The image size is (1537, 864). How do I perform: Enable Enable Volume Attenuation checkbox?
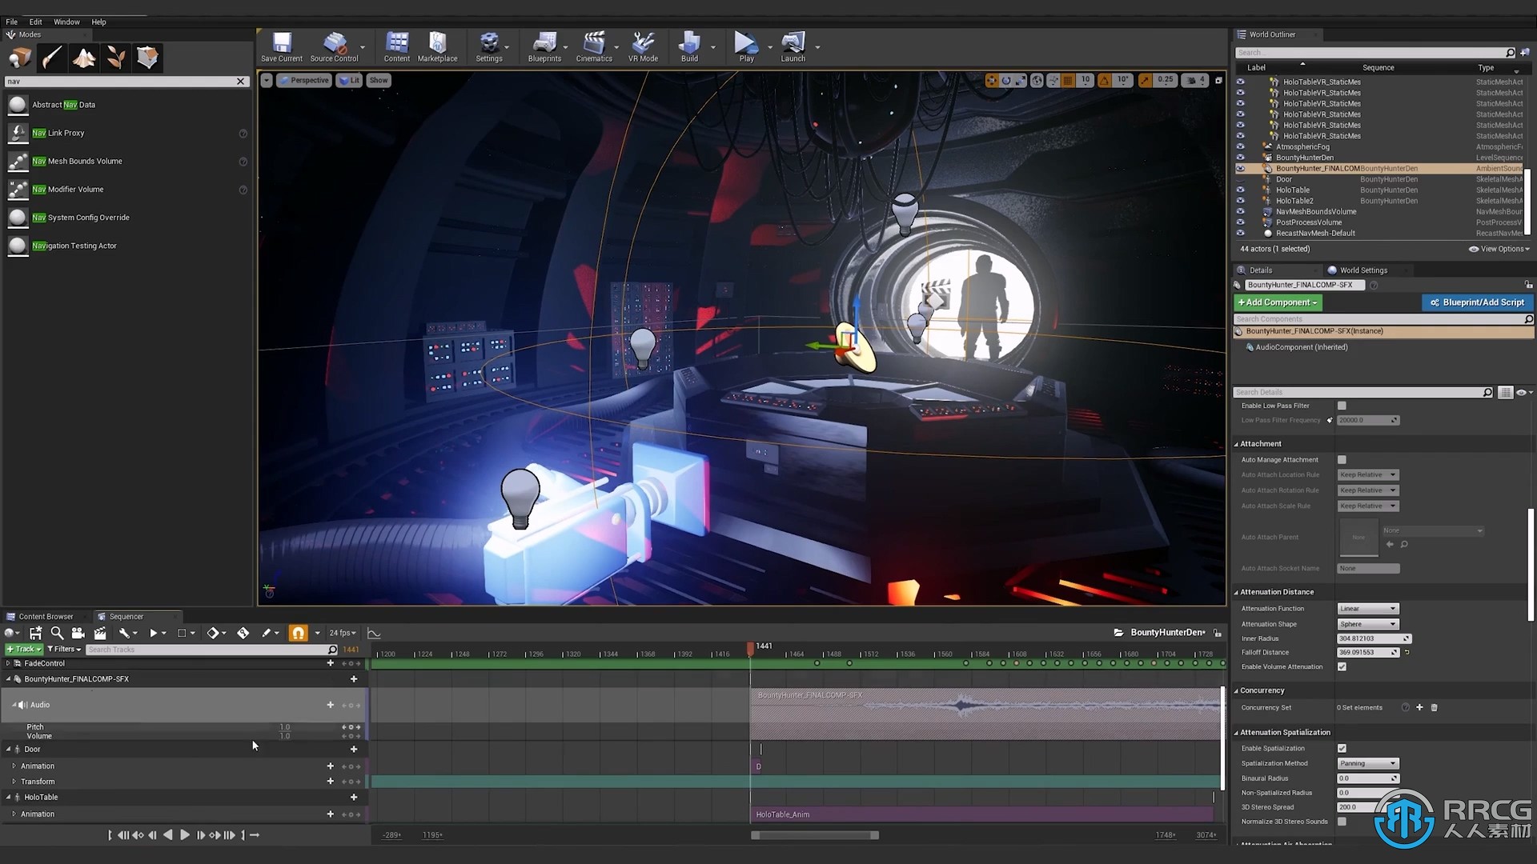pyautogui.click(x=1341, y=666)
